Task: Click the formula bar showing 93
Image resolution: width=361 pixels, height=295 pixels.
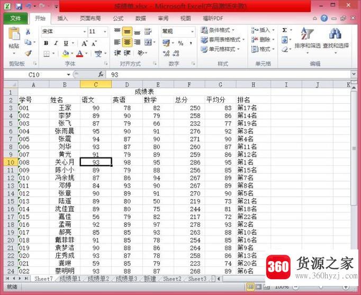Action: (x=228, y=75)
